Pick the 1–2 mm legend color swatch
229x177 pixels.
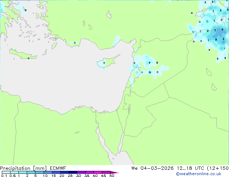coord(23,172)
